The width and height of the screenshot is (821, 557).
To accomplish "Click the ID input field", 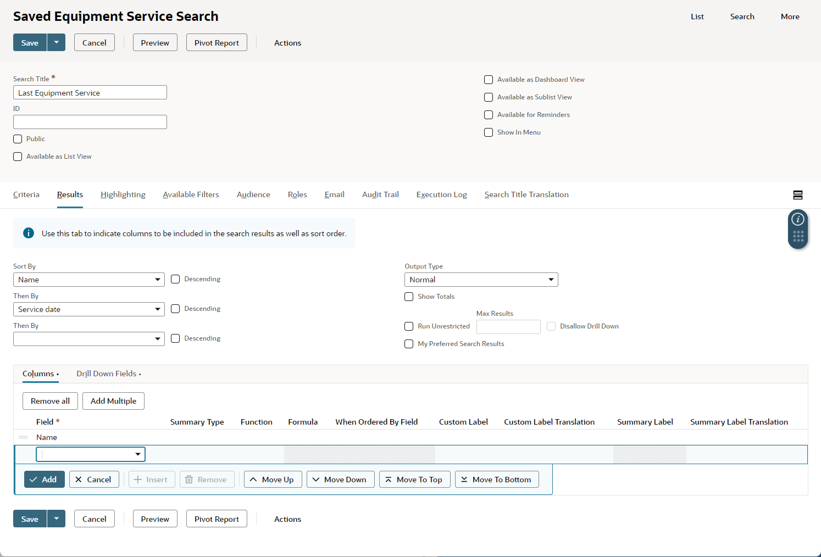I will coord(90,122).
